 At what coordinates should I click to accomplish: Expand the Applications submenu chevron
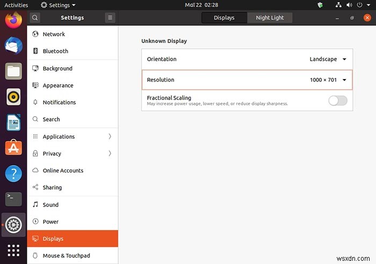pyautogui.click(x=110, y=137)
